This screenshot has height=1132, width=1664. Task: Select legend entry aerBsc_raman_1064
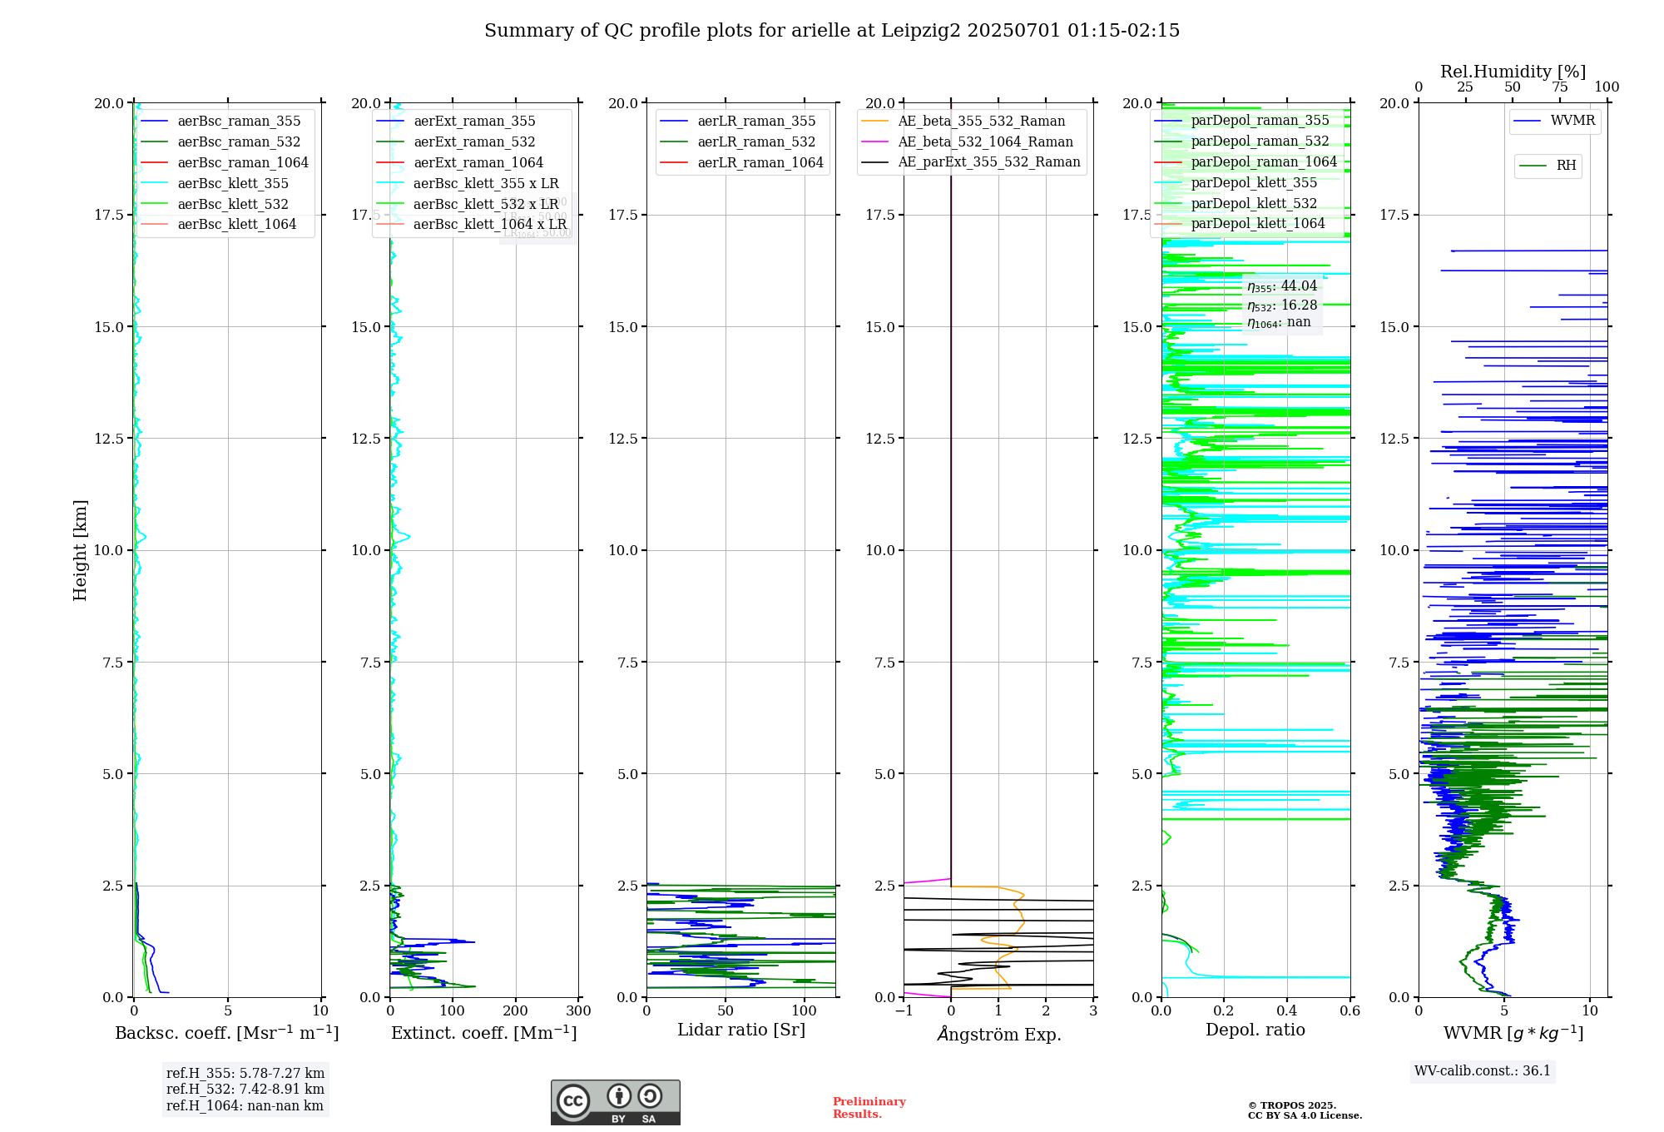click(x=225, y=163)
